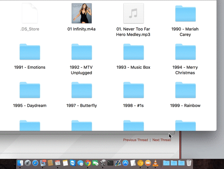Image resolution: width=224 pixels, height=169 pixels.
Task: Launch Google Chrome from the Dock
Action: (x=88, y=163)
